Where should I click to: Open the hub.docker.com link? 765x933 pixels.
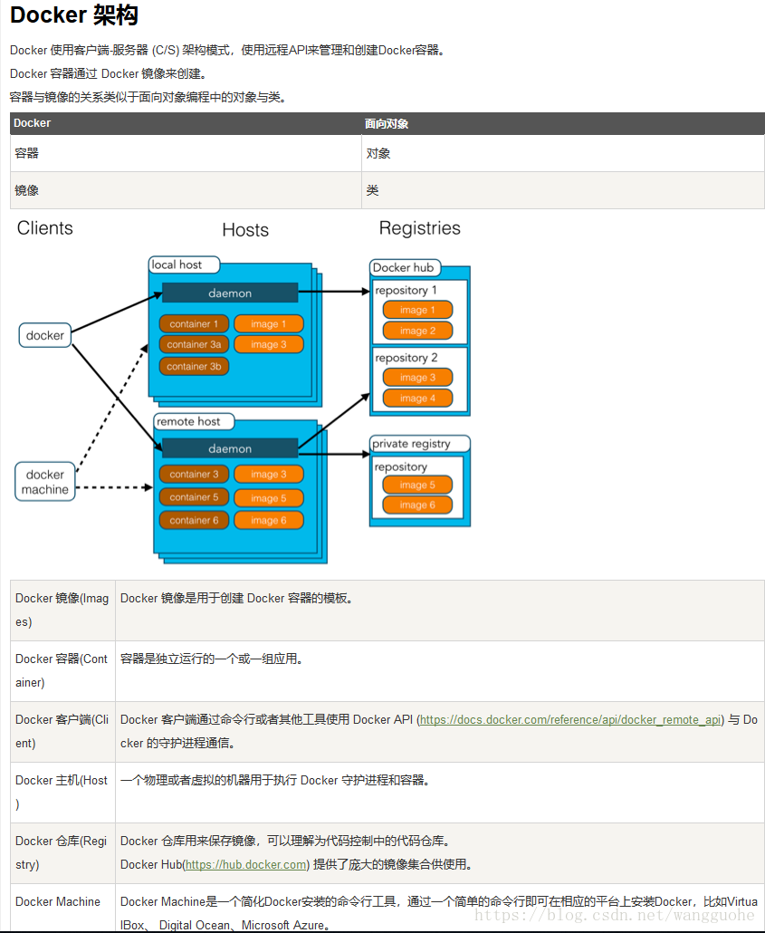pos(246,864)
